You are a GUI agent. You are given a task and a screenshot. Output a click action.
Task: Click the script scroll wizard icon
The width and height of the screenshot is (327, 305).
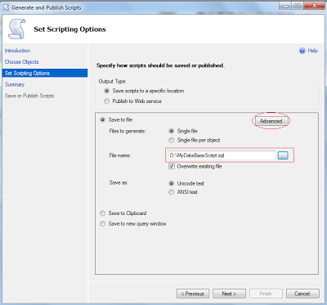tap(17, 29)
